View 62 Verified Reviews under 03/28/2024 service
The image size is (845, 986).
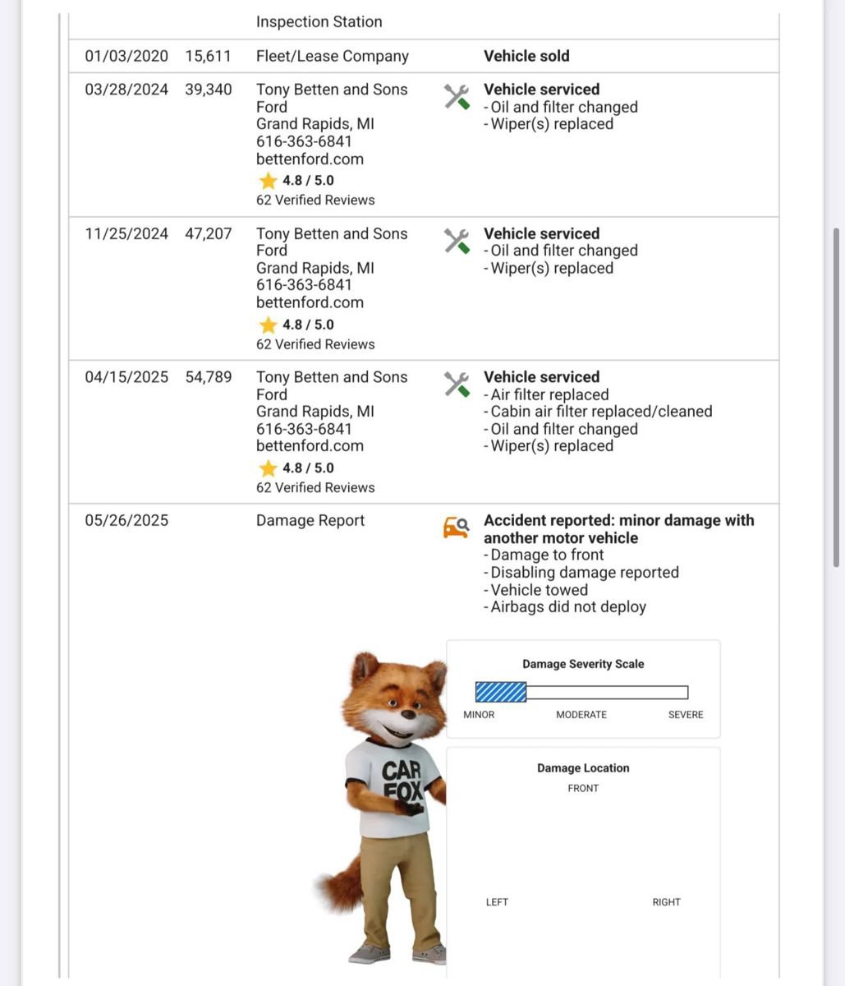pyautogui.click(x=315, y=200)
